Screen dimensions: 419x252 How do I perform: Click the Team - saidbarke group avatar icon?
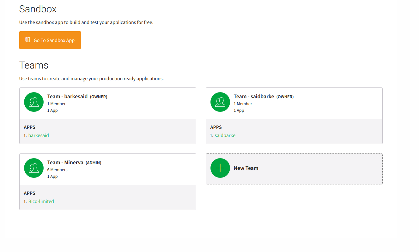(220, 102)
